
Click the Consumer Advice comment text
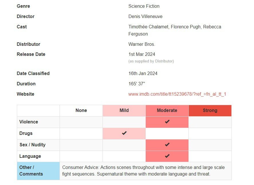coord(143,171)
